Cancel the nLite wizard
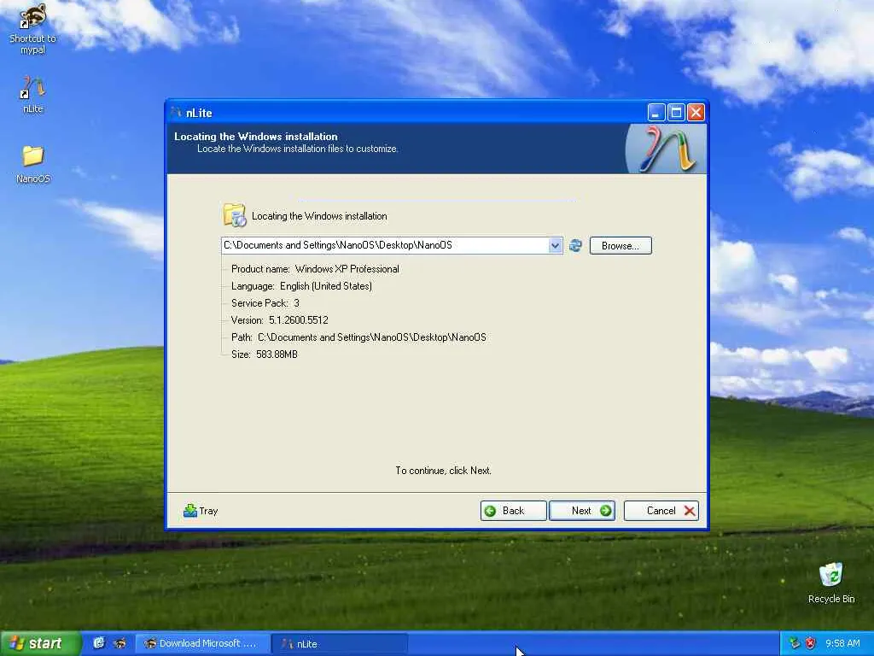 point(661,511)
